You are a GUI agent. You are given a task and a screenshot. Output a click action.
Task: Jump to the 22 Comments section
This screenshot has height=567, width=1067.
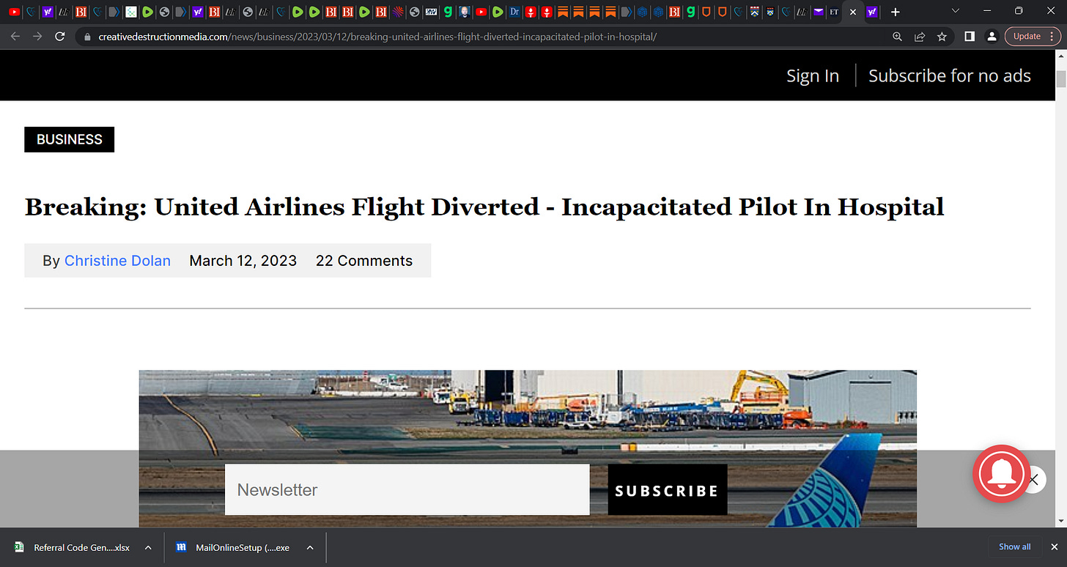(x=364, y=261)
